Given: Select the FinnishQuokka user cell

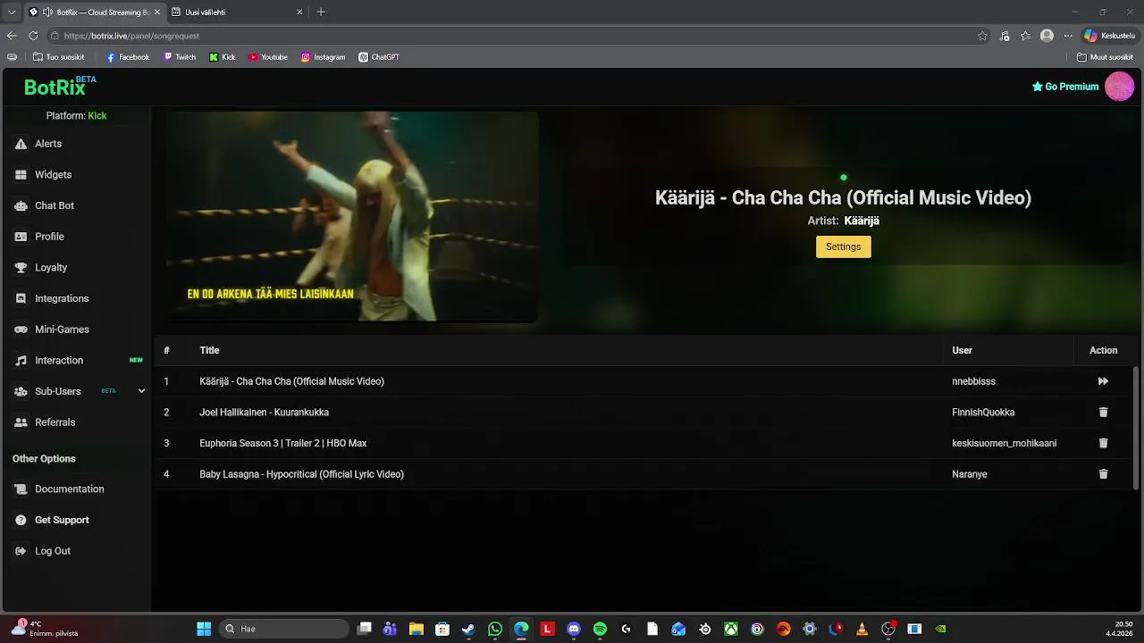Looking at the screenshot, I should pyautogui.click(x=983, y=413).
